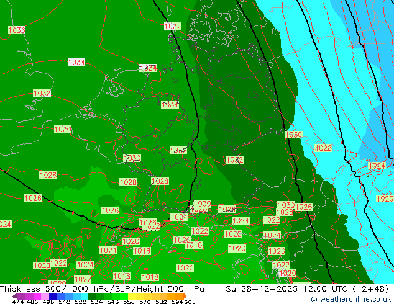The width and height of the screenshot is (394, 304).
Task: Click the 1024 label near right edge
Action: (377, 166)
